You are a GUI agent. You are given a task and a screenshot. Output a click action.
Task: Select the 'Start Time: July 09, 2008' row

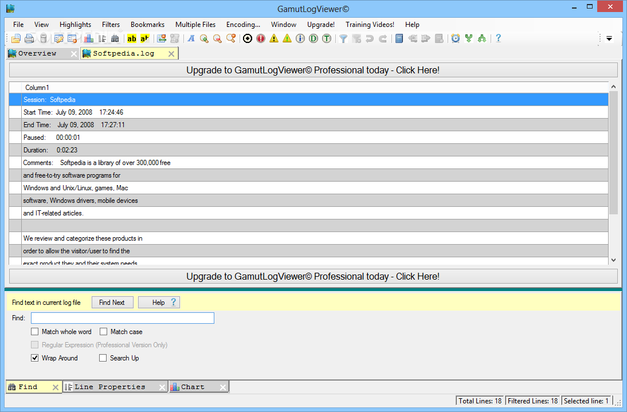(x=309, y=112)
